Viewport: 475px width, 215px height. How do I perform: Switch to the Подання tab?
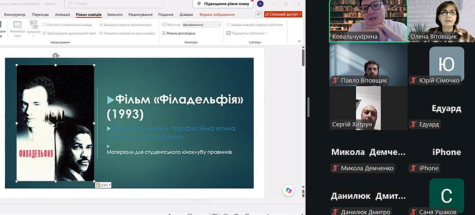pos(166,15)
